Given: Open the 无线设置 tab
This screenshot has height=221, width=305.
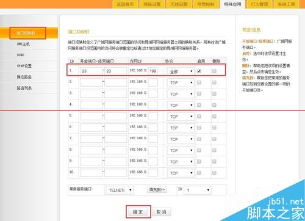Looking at the screenshot, I should click(179, 4).
